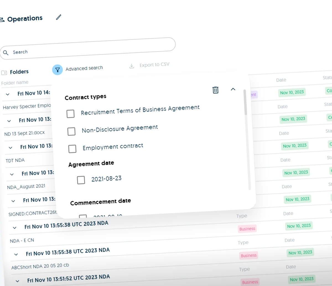Click the Export to CSV download icon
Screen dimensions: 332x286
(131, 66)
